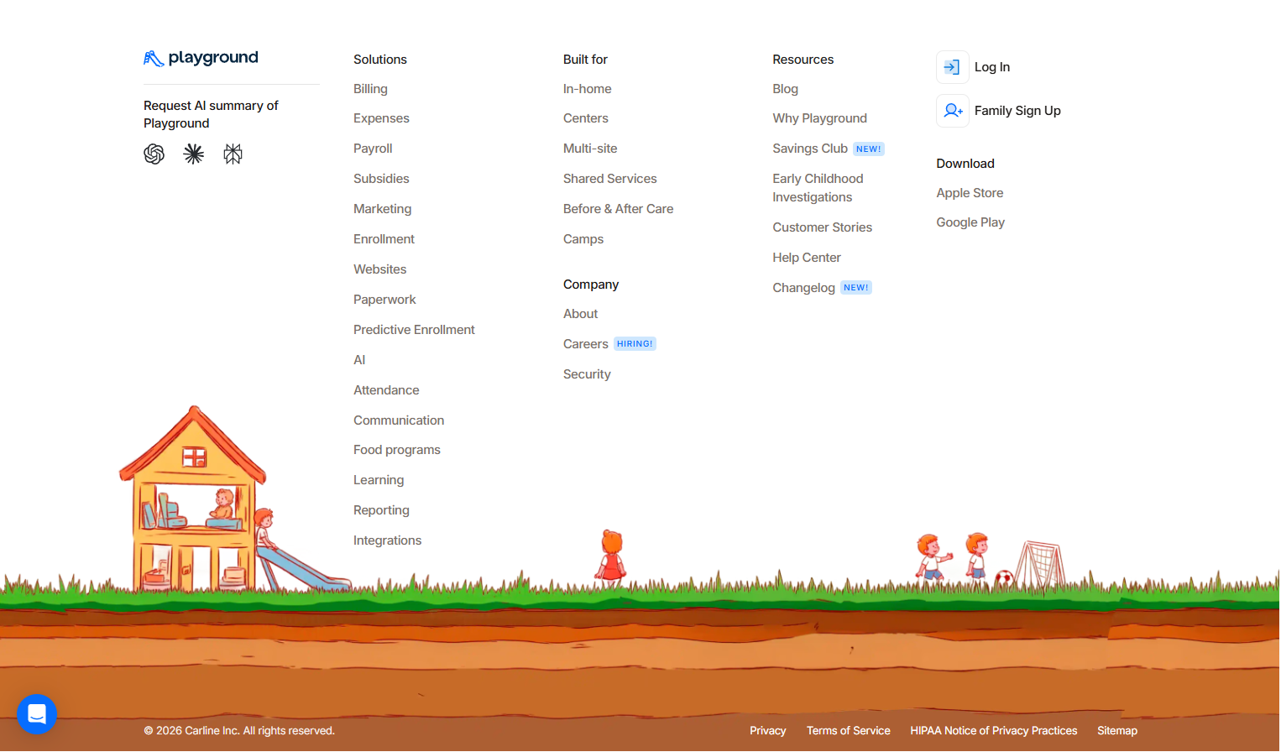Click Request AI summary of Playground text
Image resolution: width=1281 pixels, height=752 pixels.
tap(211, 114)
